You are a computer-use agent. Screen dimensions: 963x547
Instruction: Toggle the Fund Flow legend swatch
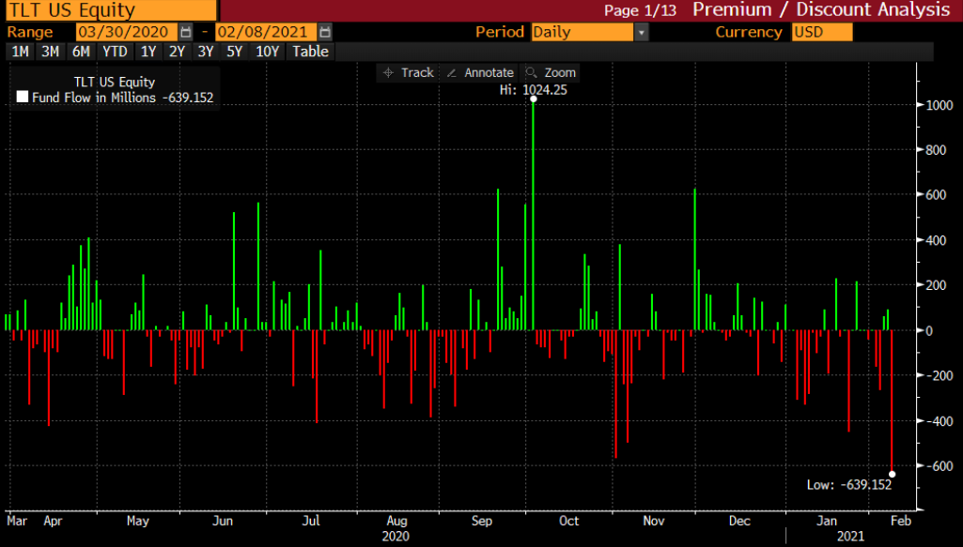click(x=23, y=97)
